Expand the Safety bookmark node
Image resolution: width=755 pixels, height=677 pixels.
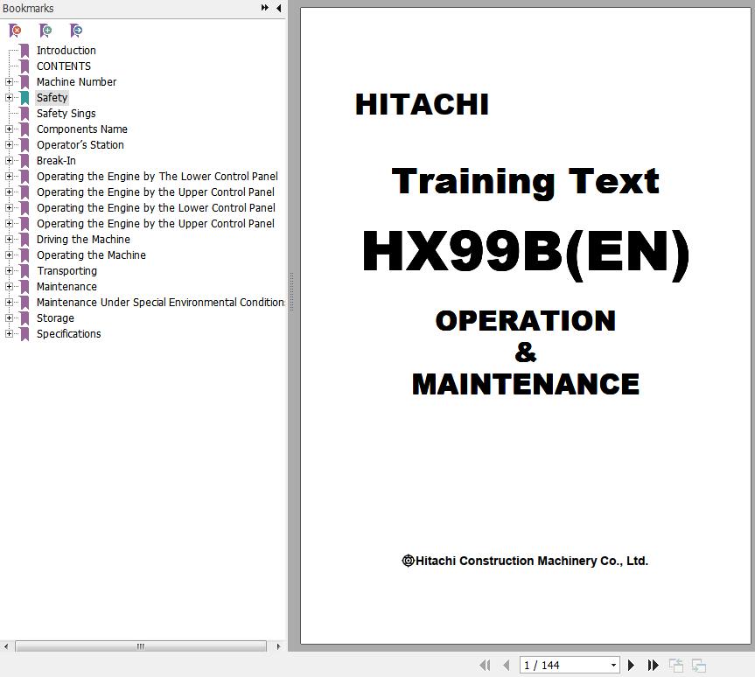(9, 98)
